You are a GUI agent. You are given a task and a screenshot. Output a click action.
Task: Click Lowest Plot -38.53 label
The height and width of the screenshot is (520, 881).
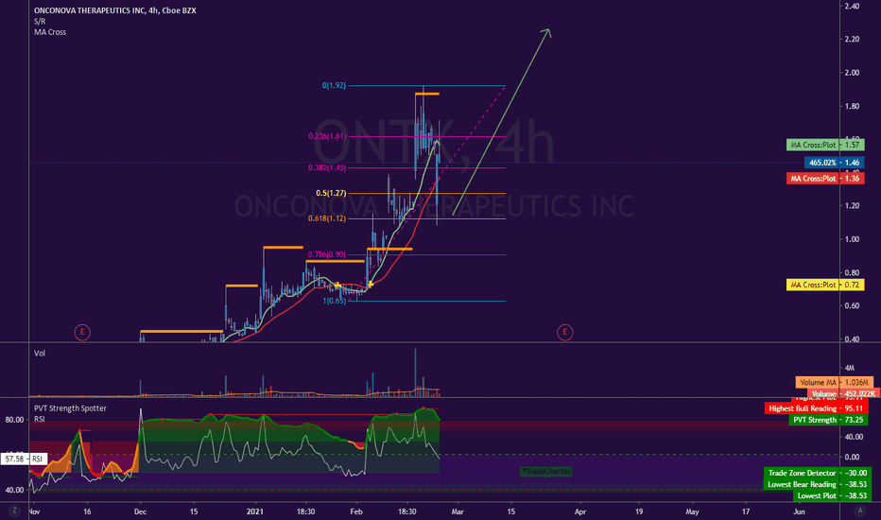click(x=832, y=495)
